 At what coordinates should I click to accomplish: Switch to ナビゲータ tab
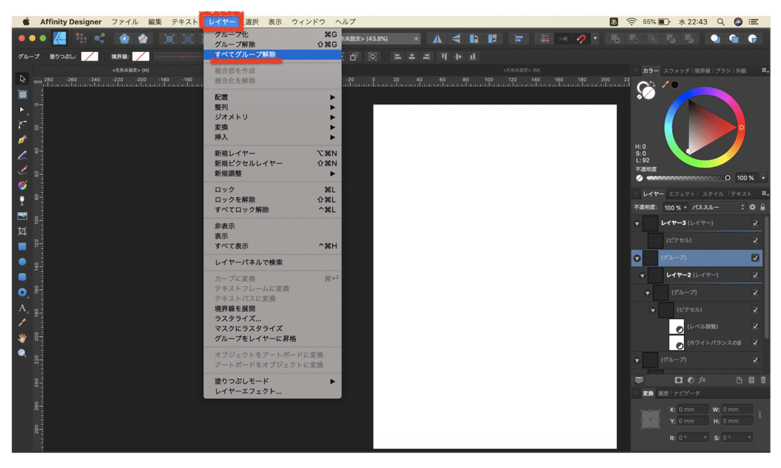click(x=687, y=393)
